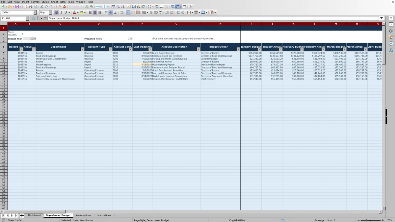Click the Insert Comment icon
This screenshot has width=395, height=222.
(x=162, y=7)
